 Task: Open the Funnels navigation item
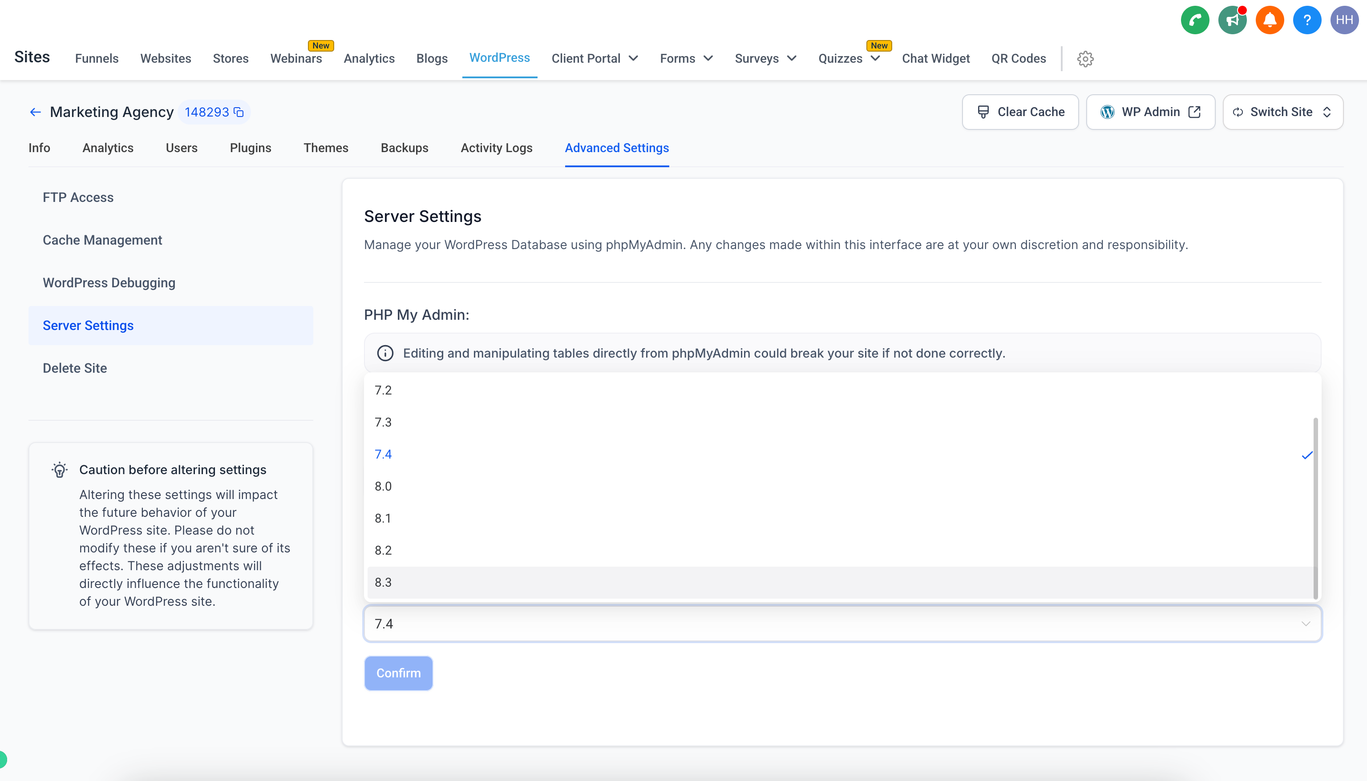tap(97, 58)
